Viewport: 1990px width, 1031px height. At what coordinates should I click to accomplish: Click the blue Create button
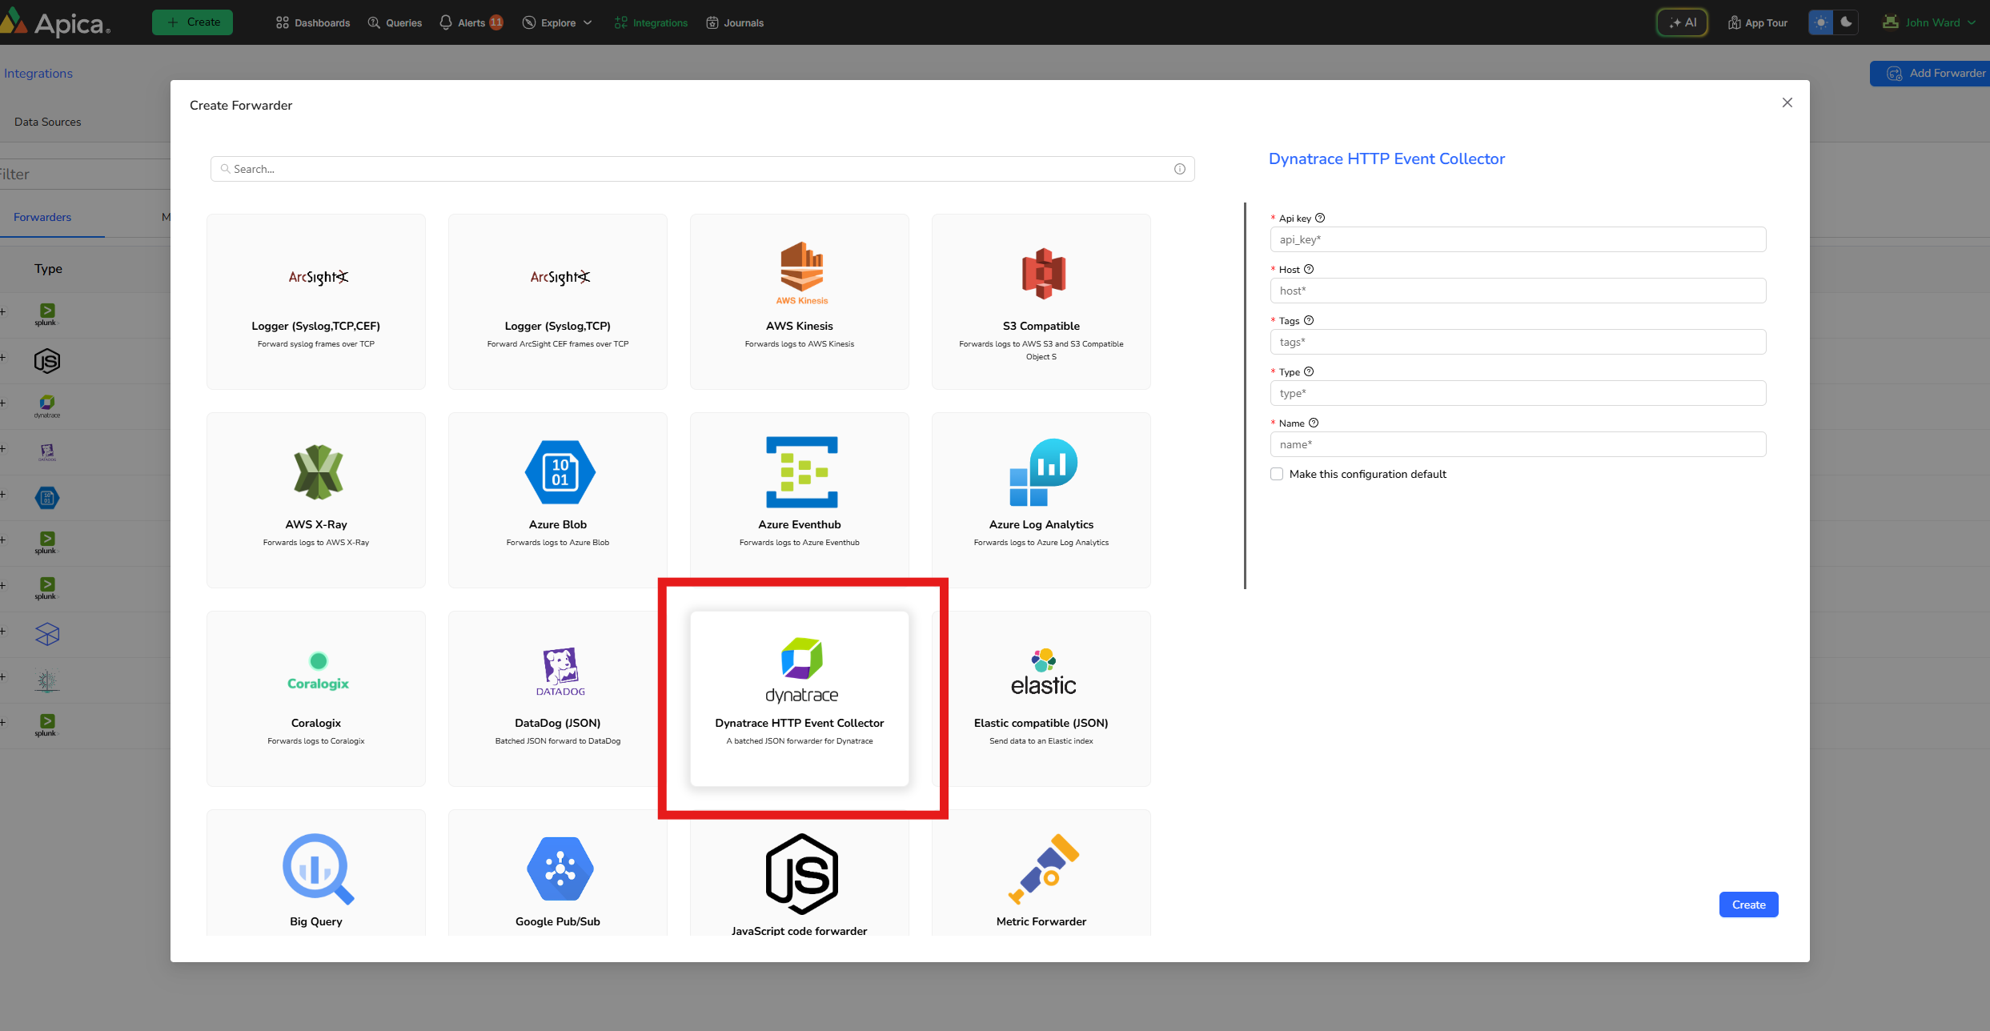click(x=1748, y=905)
